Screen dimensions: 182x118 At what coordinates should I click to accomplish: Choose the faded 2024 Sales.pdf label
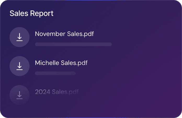[57, 92]
